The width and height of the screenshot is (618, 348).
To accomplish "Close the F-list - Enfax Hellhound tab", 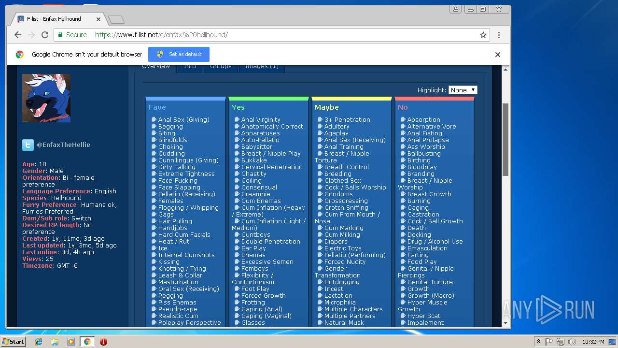I will coord(98,19).
